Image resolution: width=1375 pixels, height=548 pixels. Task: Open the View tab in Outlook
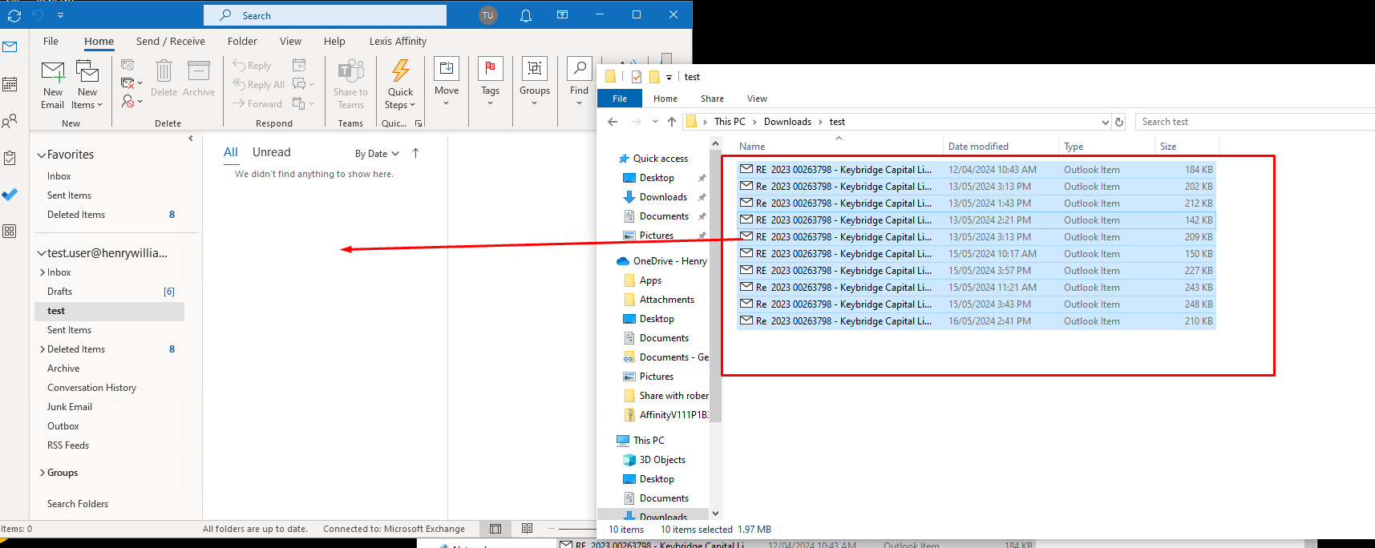coord(290,42)
